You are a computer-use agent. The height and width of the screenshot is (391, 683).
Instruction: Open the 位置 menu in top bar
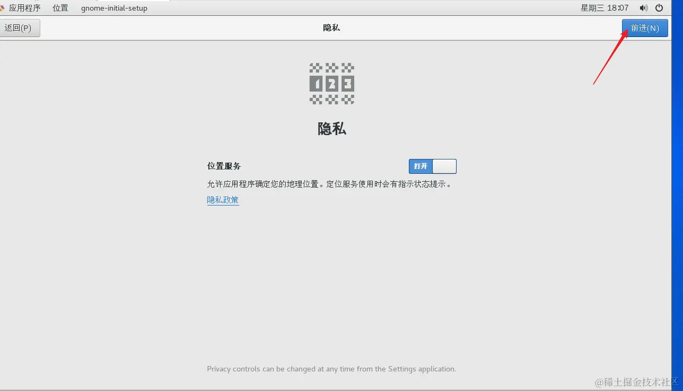59,7
